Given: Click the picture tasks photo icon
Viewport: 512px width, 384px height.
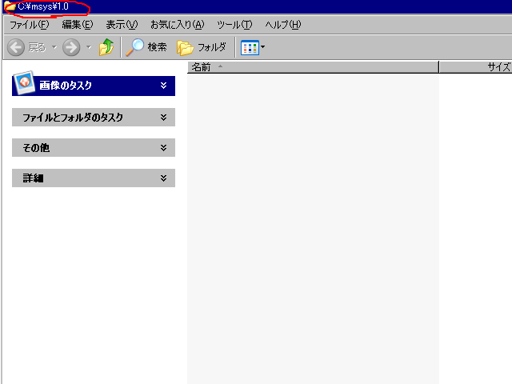Looking at the screenshot, I should click(x=24, y=82).
